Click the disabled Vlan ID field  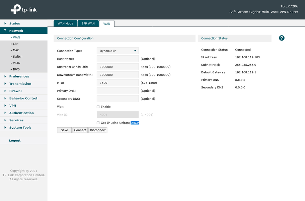(x=118, y=115)
